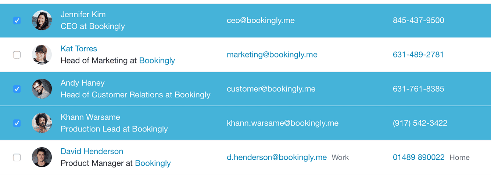The height and width of the screenshot is (178, 491).
Task: Open Jennifer Kim's avatar photo
Action: [x=42, y=20]
